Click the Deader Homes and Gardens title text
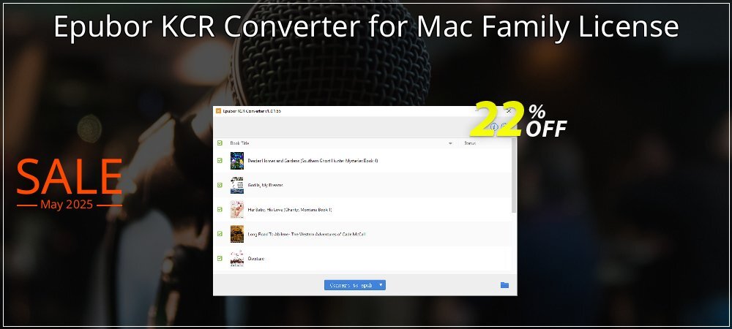Image resolution: width=732 pixels, height=329 pixels. (x=313, y=161)
